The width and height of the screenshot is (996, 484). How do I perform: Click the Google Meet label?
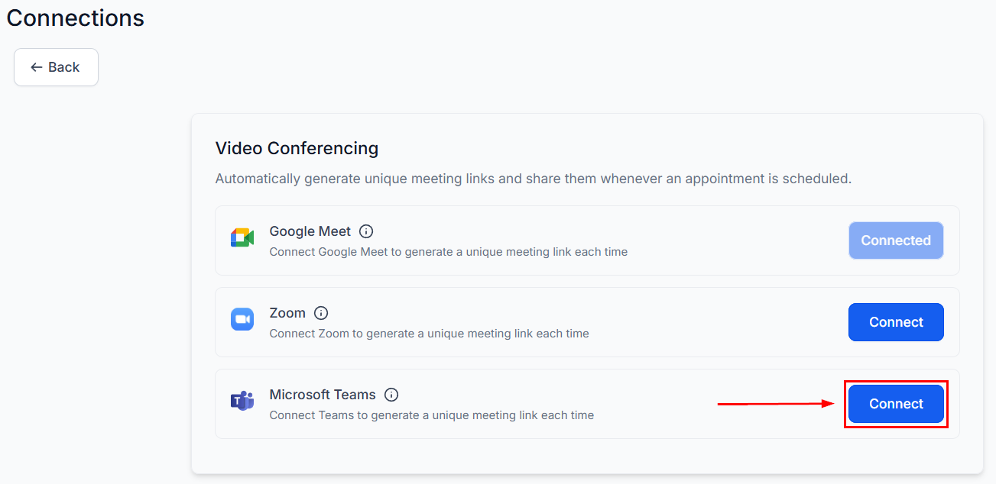pyautogui.click(x=309, y=231)
